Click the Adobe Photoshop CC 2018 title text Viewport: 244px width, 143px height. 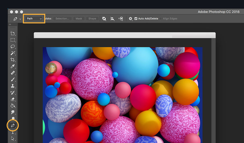click(219, 12)
